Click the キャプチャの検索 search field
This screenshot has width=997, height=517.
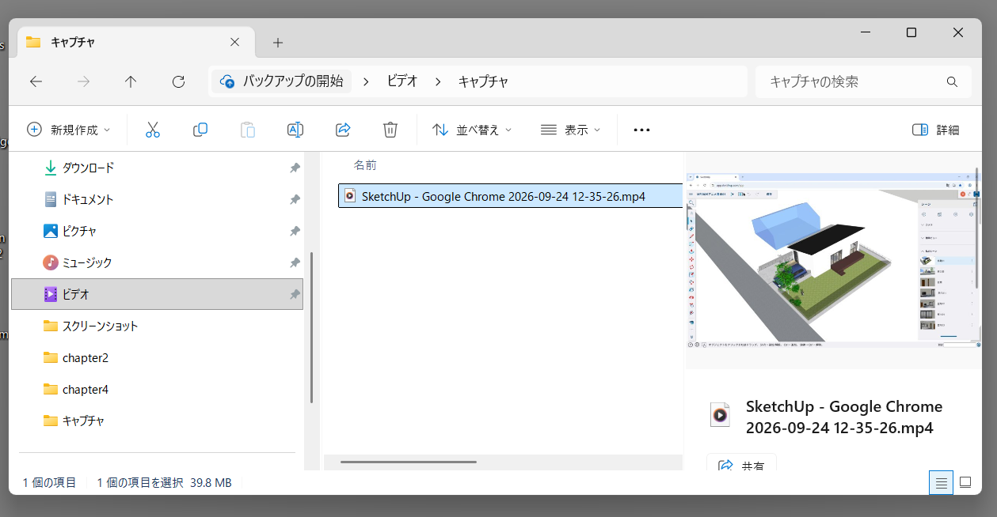863,81
